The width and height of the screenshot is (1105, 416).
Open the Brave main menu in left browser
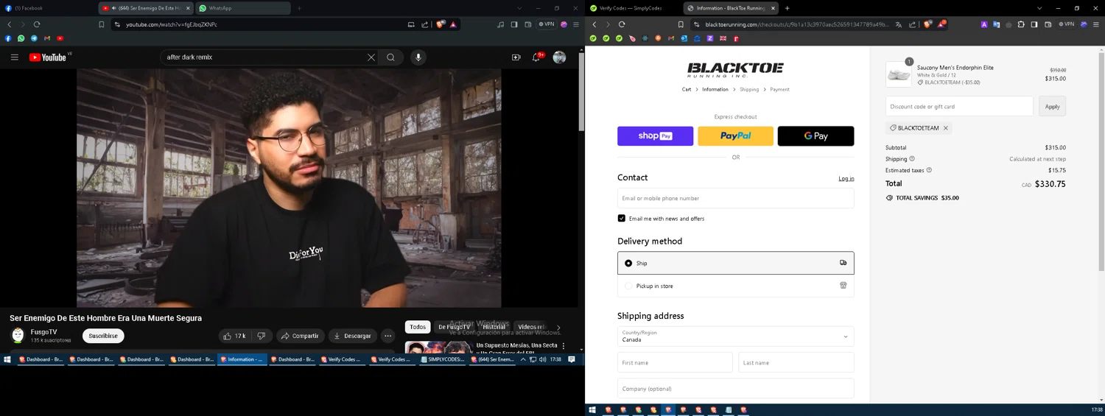click(x=576, y=24)
